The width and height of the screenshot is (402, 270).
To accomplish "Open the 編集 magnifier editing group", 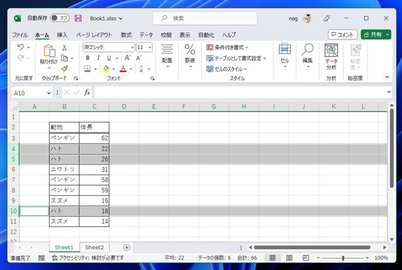I will point(307,57).
